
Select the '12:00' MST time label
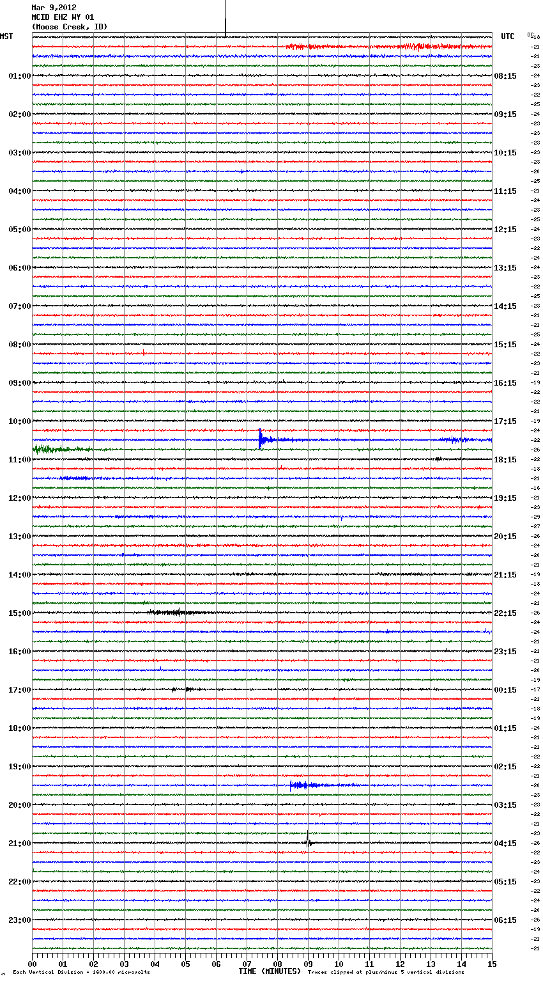coord(19,498)
